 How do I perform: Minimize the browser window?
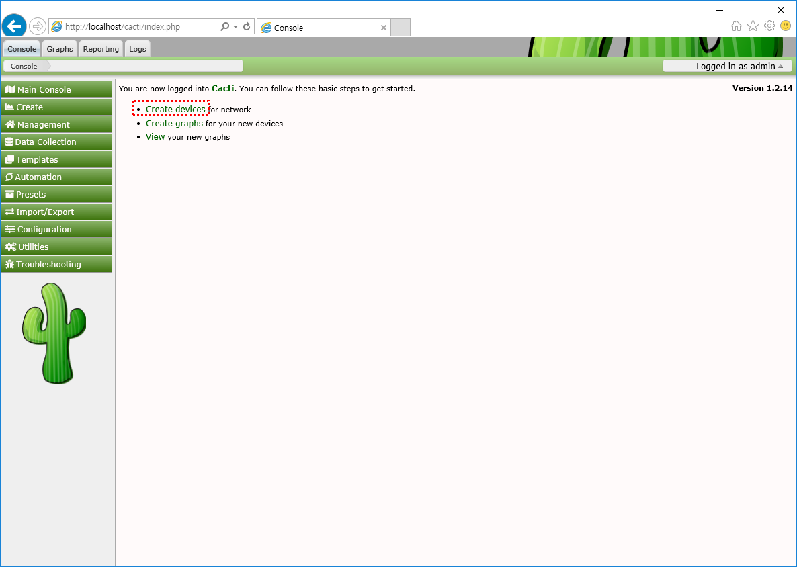719,10
